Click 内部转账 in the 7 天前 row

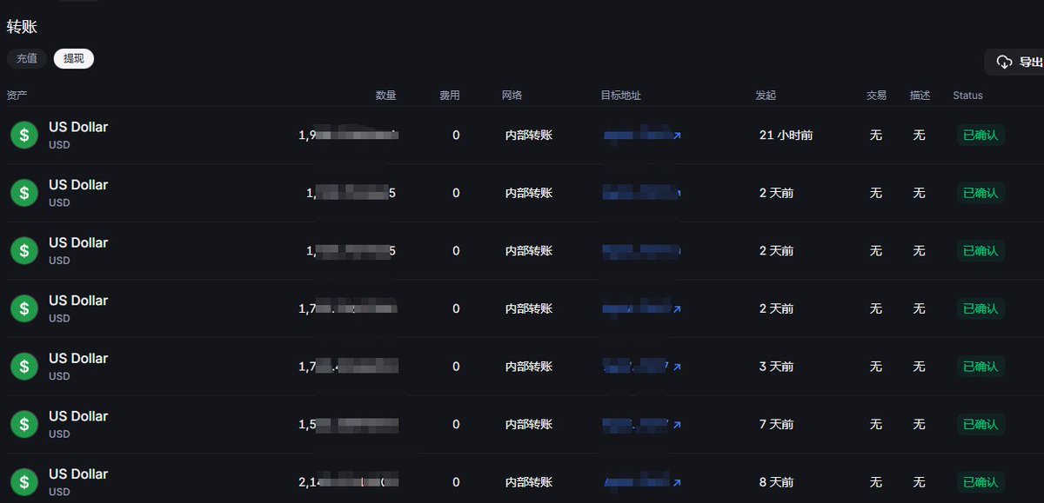(529, 424)
